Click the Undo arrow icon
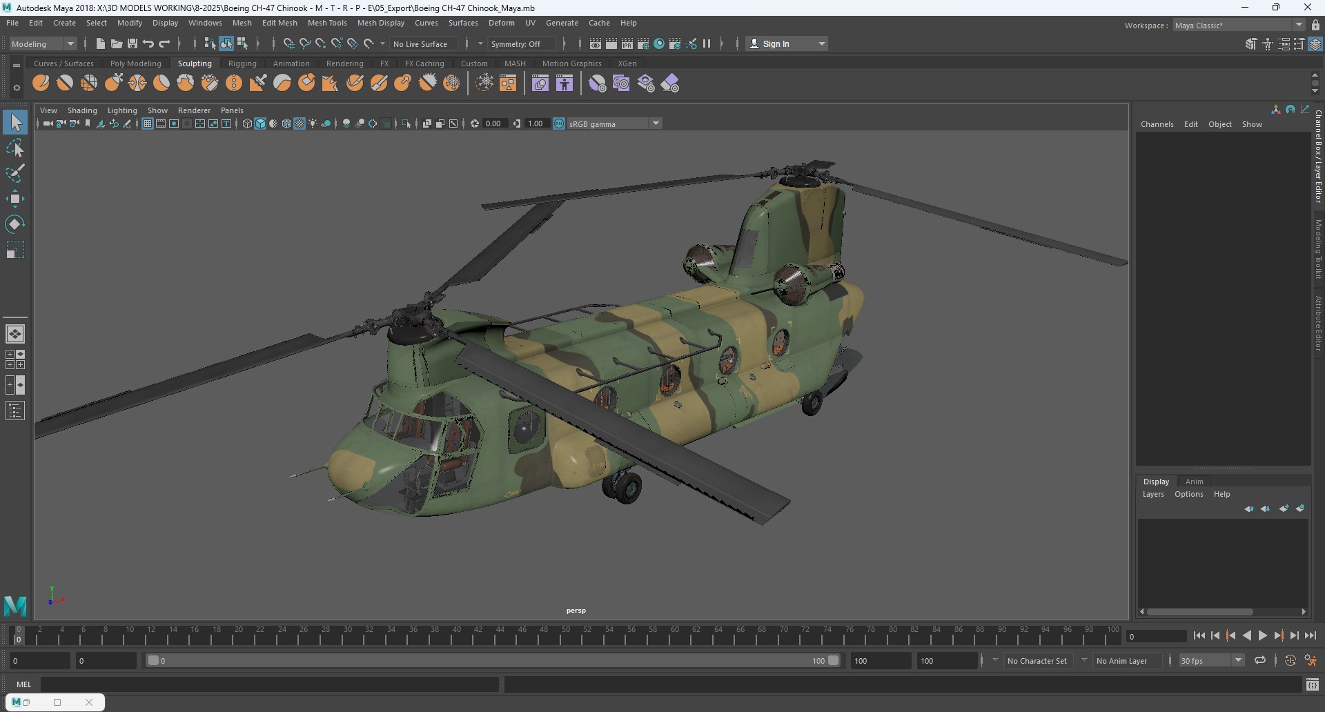1325x712 pixels. point(148,43)
